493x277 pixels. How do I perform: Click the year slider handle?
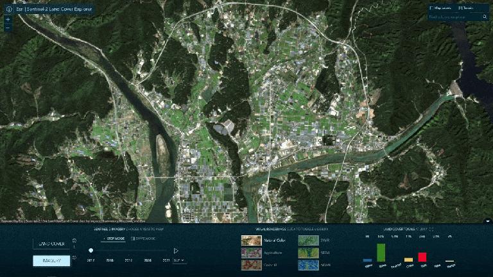click(91, 250)
